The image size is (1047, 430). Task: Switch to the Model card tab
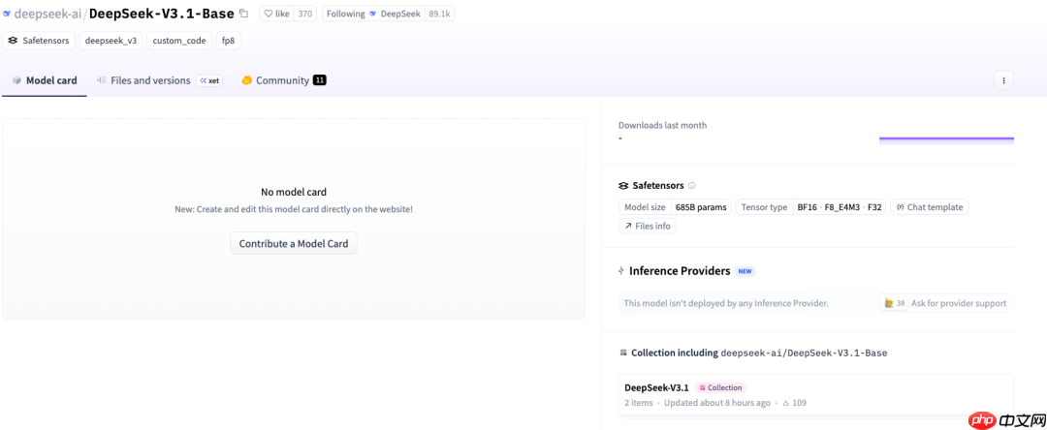(x=45, y=80)
